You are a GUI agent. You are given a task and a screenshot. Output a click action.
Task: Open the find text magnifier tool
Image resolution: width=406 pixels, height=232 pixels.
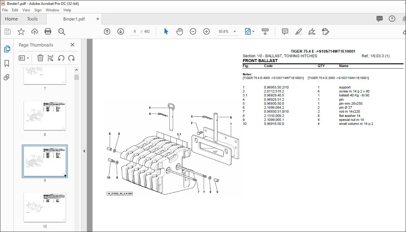click(x=62, y=32)
